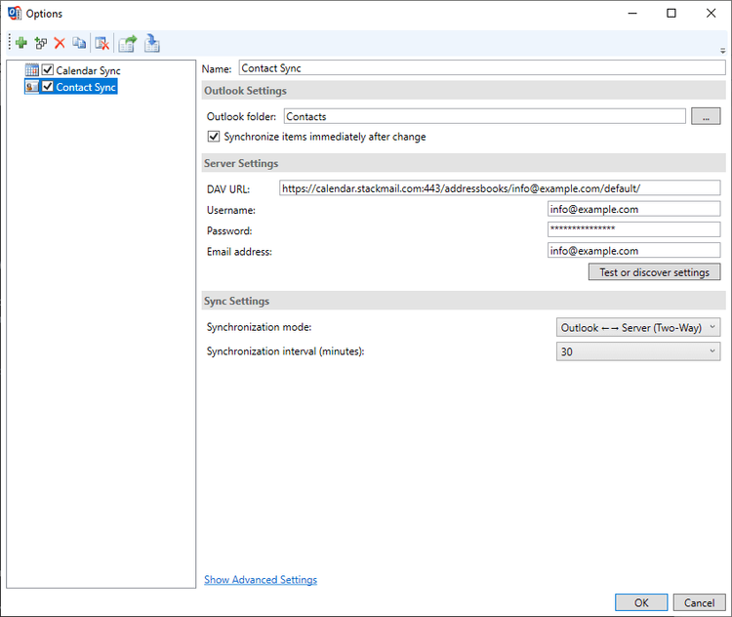This screenshot has width=732, height=617.
Task: Click the Outlook folder field
Action: [x=484, y=116]
